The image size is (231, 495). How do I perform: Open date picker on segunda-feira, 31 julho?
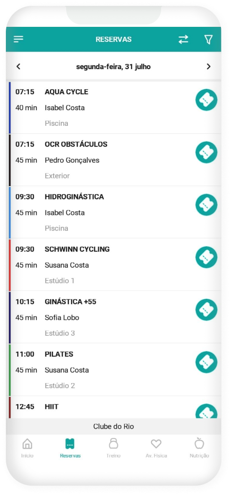tap(113, 67)
